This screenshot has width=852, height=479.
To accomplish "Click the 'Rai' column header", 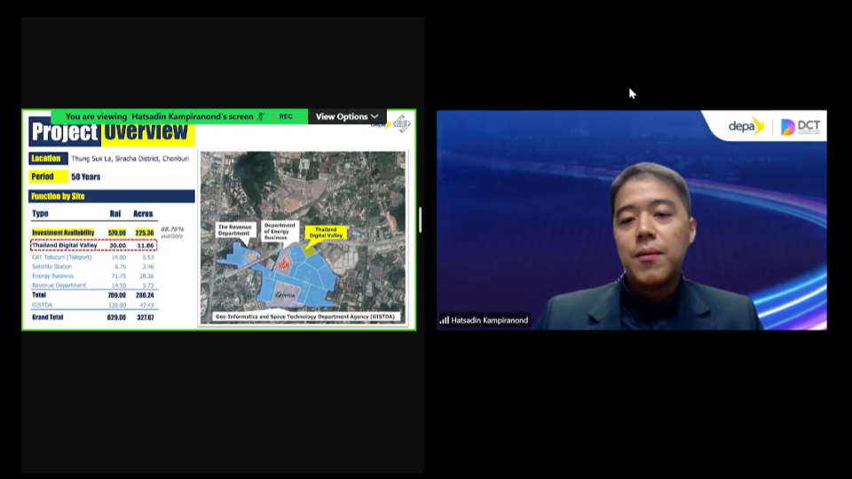I will (115, 214).
